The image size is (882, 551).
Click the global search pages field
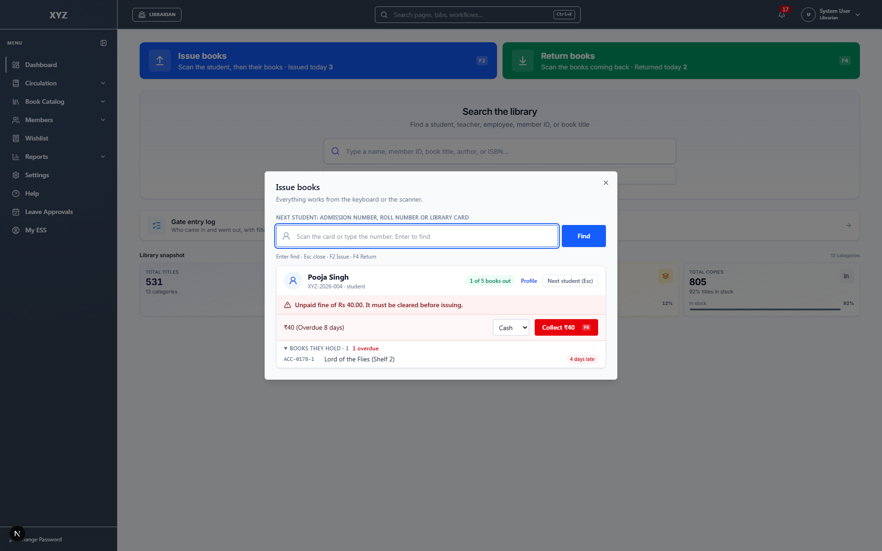(x=477, y=15)
